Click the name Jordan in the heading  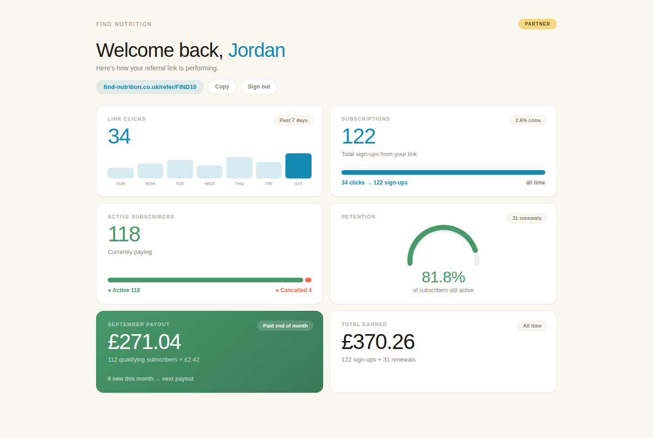(x=257, y=50)
